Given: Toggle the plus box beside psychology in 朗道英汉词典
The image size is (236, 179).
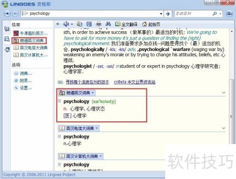Looking at the screenshot, I should coord(59,101).
